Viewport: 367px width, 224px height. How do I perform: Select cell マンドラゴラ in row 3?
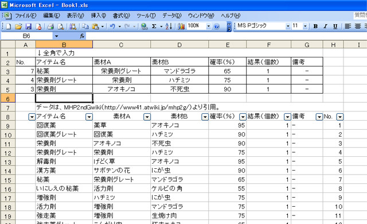point(179,71)
